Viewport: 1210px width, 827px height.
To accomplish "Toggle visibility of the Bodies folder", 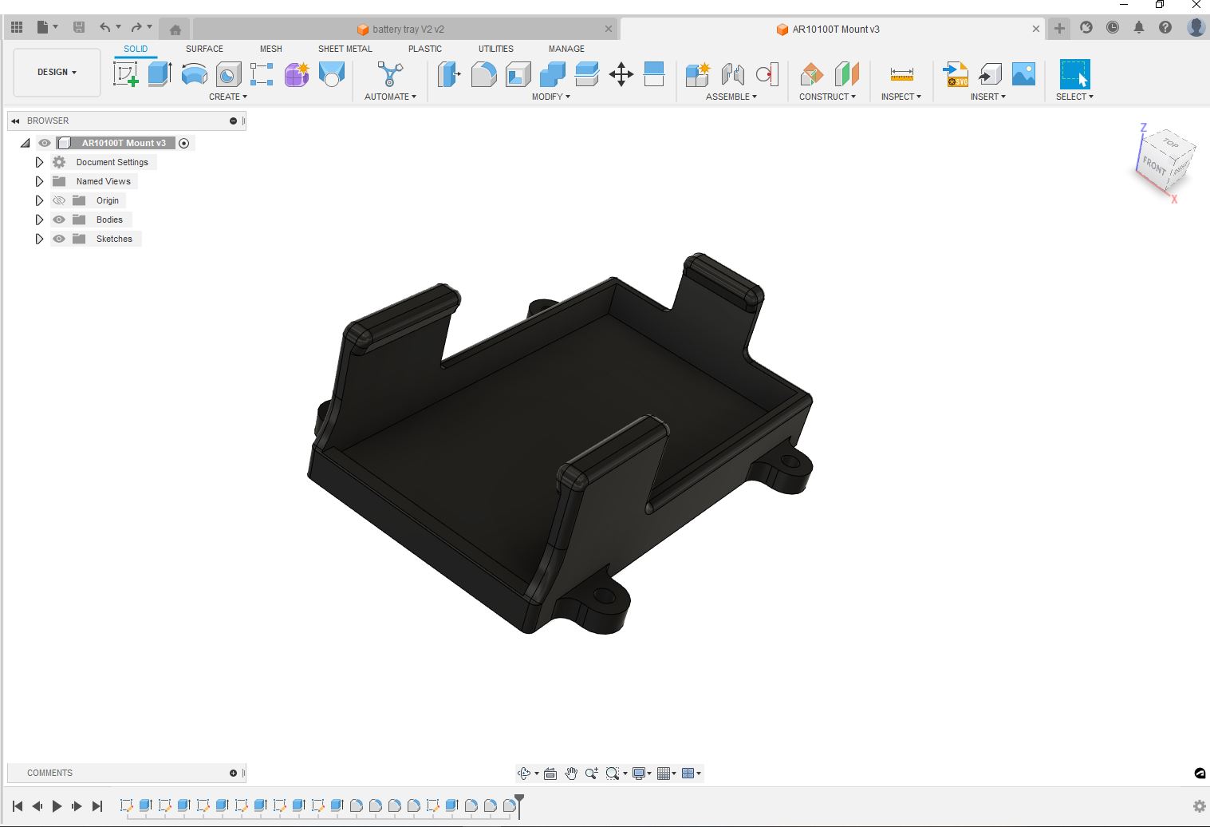I will [x=59, y=220].
